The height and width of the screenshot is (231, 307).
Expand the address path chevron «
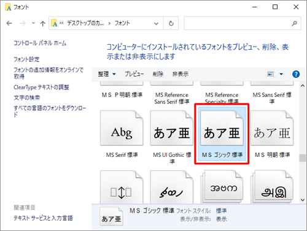(61, 23)
